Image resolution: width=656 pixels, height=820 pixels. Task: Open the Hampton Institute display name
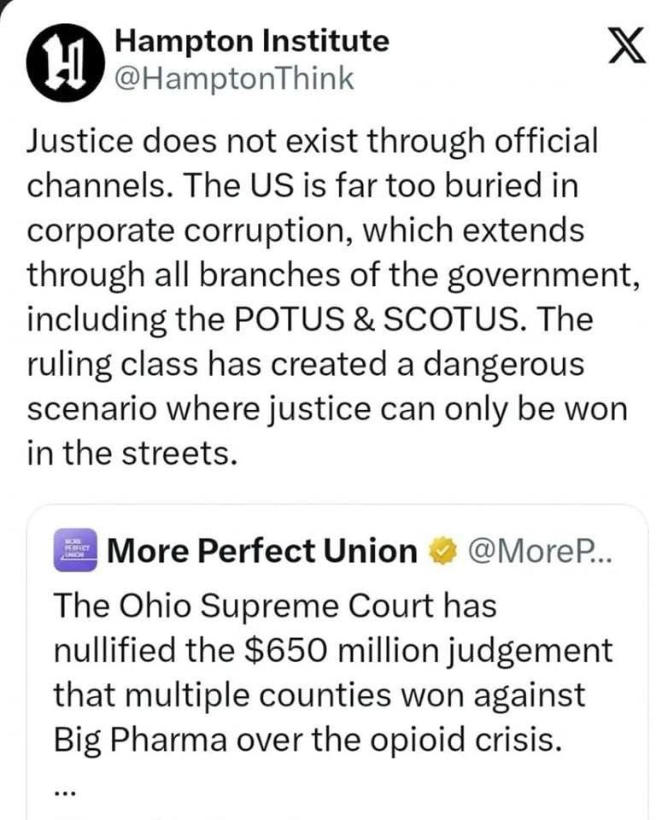(251, 40)
